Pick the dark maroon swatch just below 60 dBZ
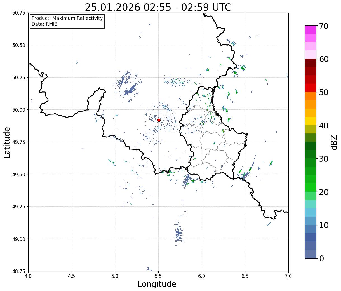Image resolution: width=341 pixels, height=291 pixels. pos(311,63)
